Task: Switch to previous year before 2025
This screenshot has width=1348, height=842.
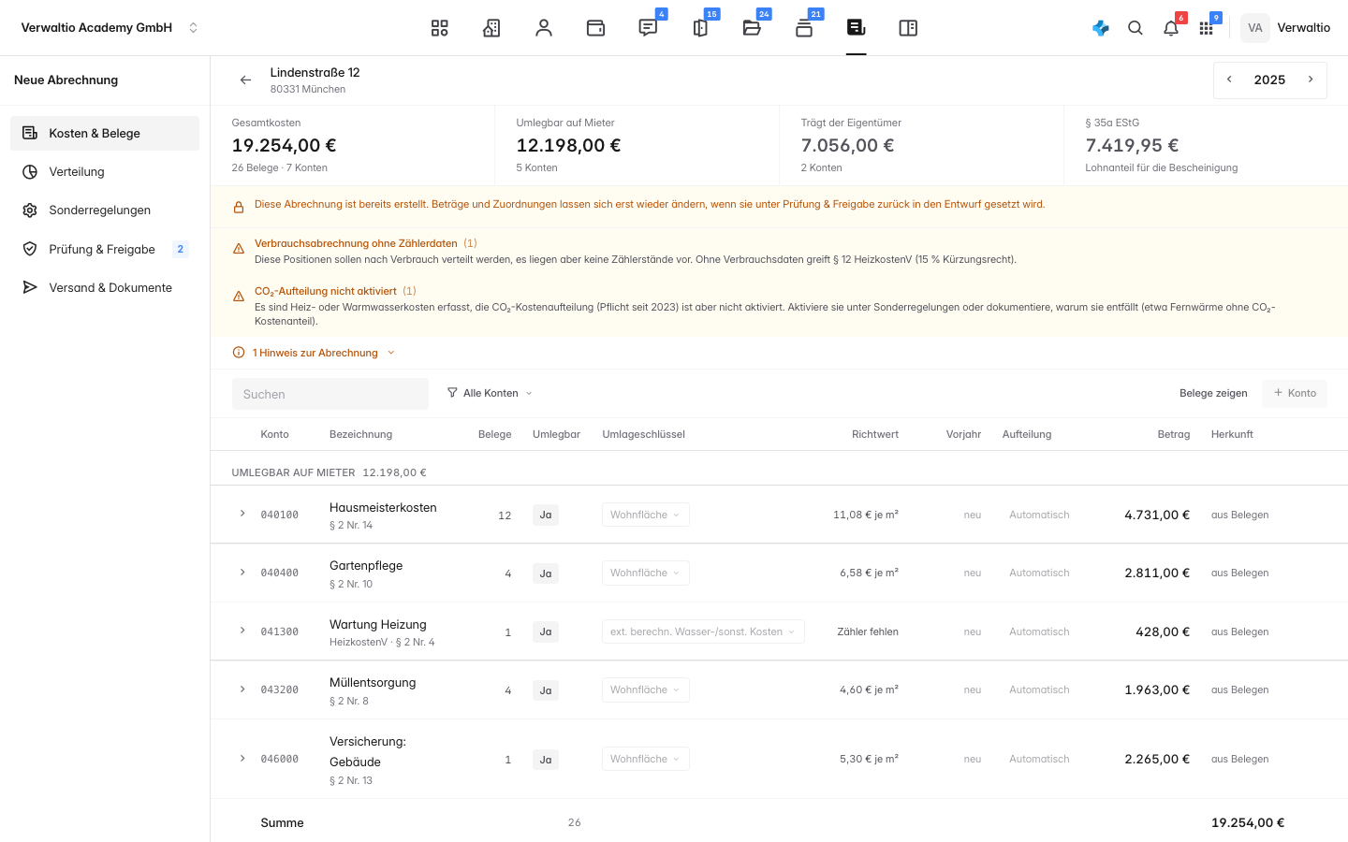Action: (x=1230, y=80)
